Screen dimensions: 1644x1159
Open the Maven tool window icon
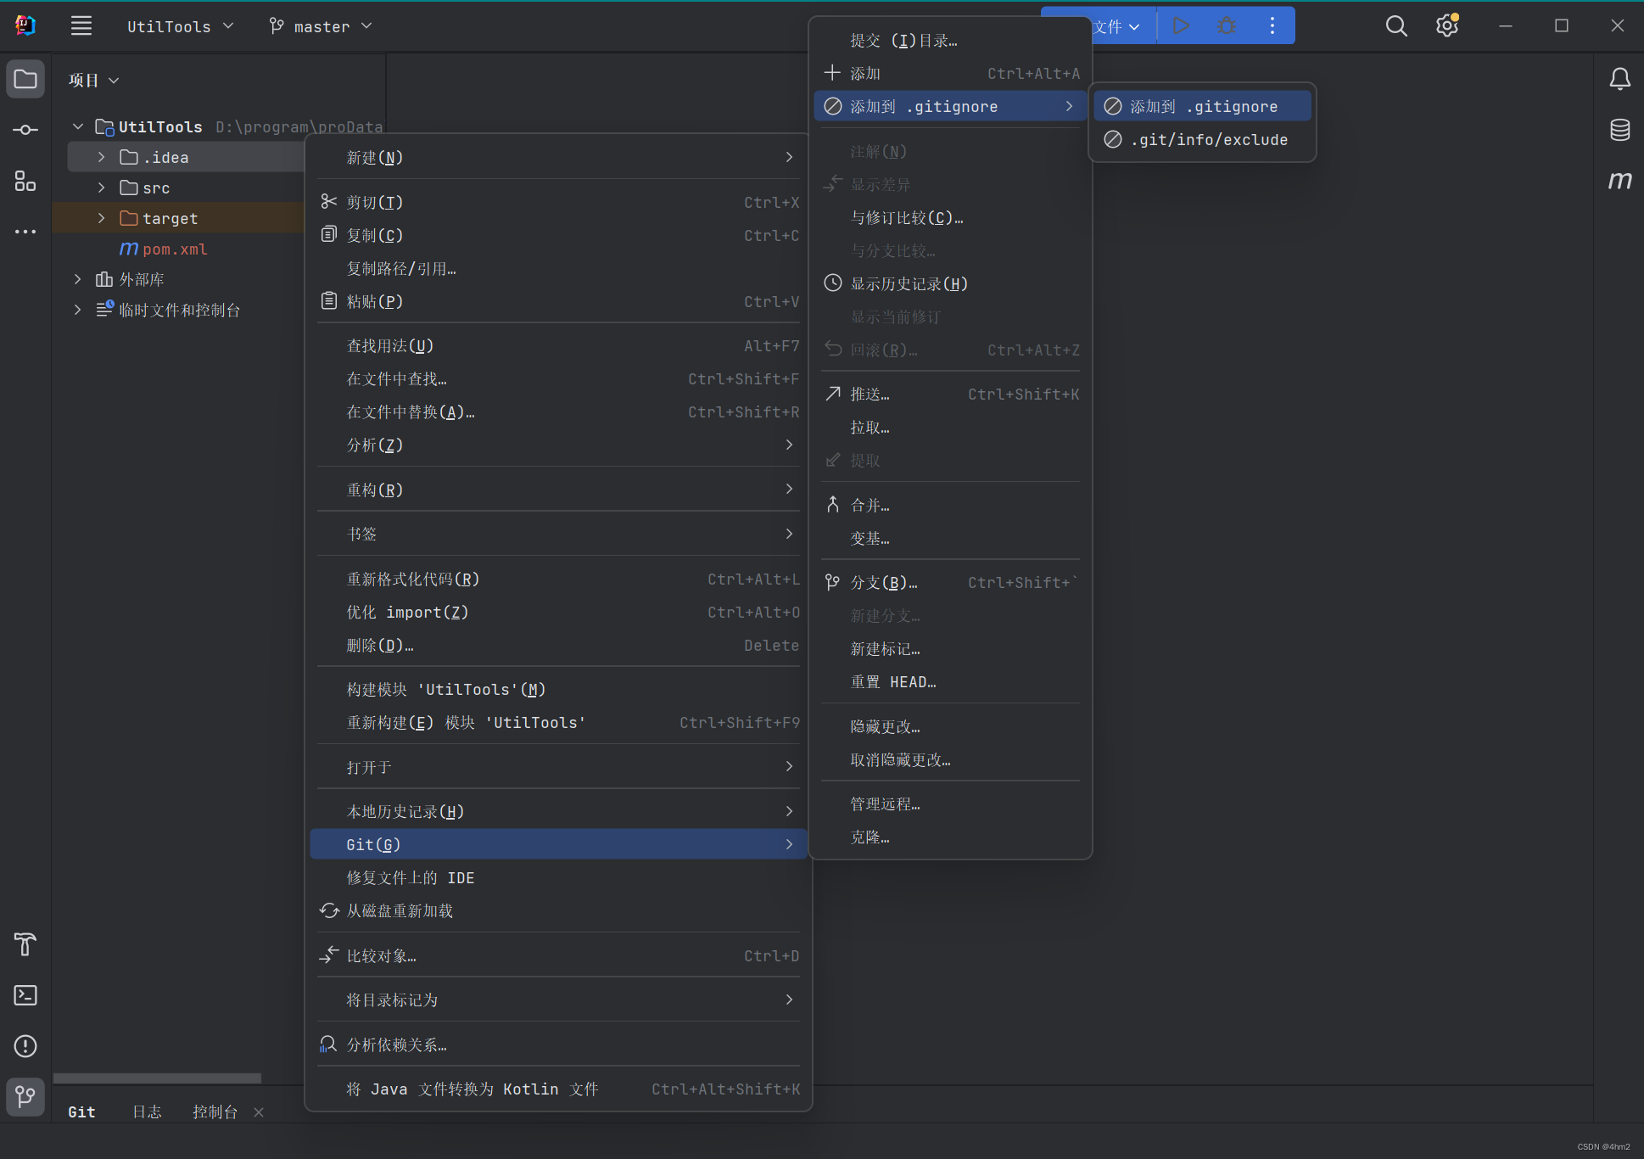(1619, 181)
